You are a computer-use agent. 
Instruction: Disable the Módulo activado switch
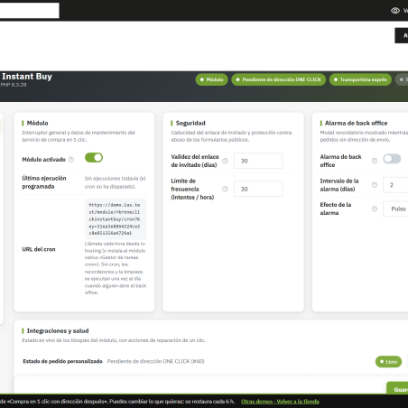pyautogui.click(x=94, y=158)
